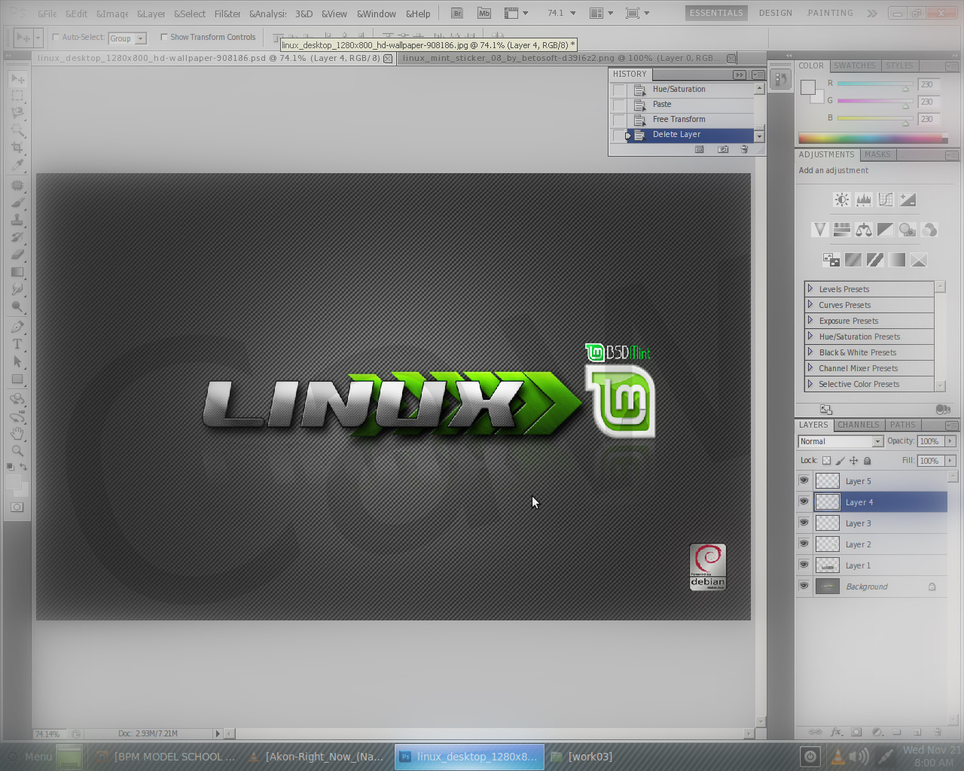This screenshot has height=771, width=964.
Task: Select the Quick Selection wand tool
Action: (x=17, y=130)
